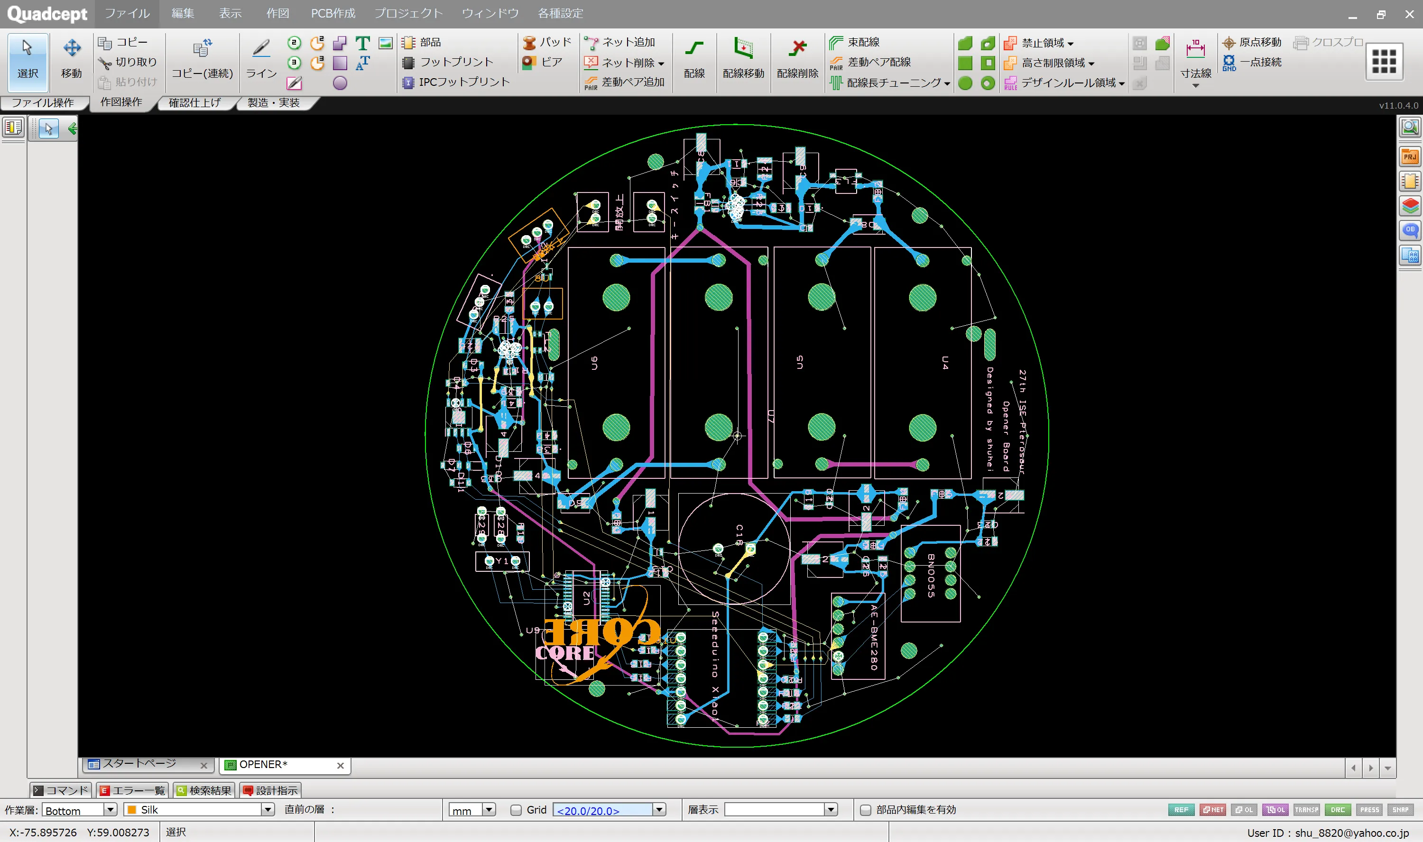Toggle the DRC status indicator
Image resolution: width=1423 pixels, height=842 pixels.
pos(1338,810)
